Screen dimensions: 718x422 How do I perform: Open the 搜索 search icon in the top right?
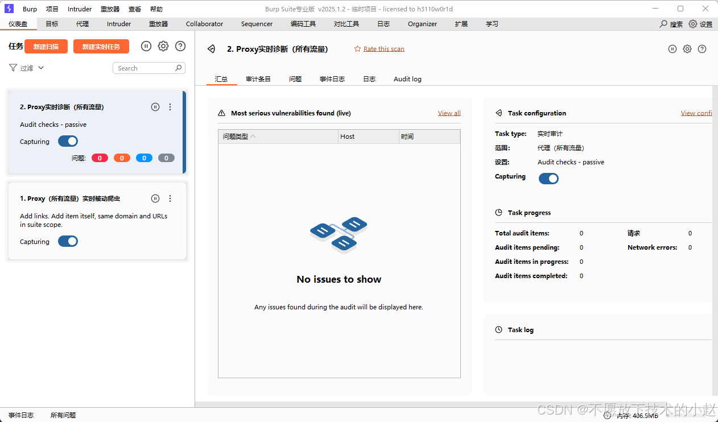[x=663, y=24]
